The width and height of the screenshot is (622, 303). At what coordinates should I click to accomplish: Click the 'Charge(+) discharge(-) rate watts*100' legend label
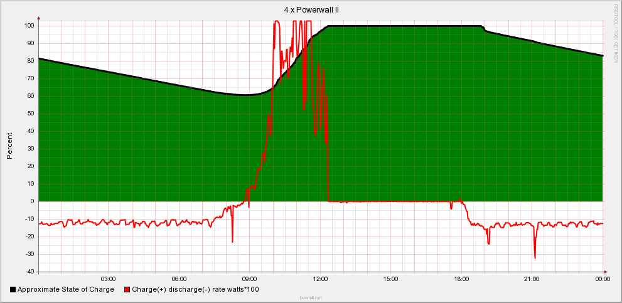pyautogui.click(x=195, y=290)
